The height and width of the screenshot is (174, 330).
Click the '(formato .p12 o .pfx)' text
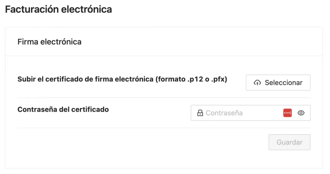(x=191, y=79)
